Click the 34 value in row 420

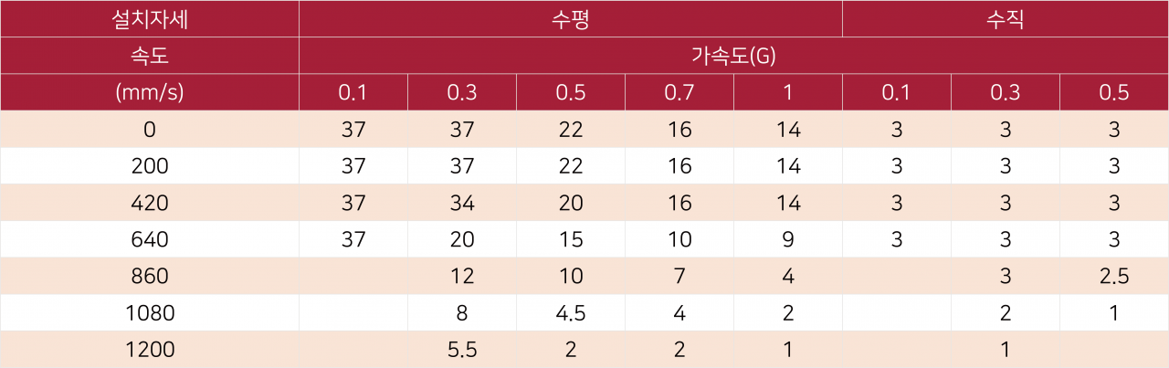462,203
